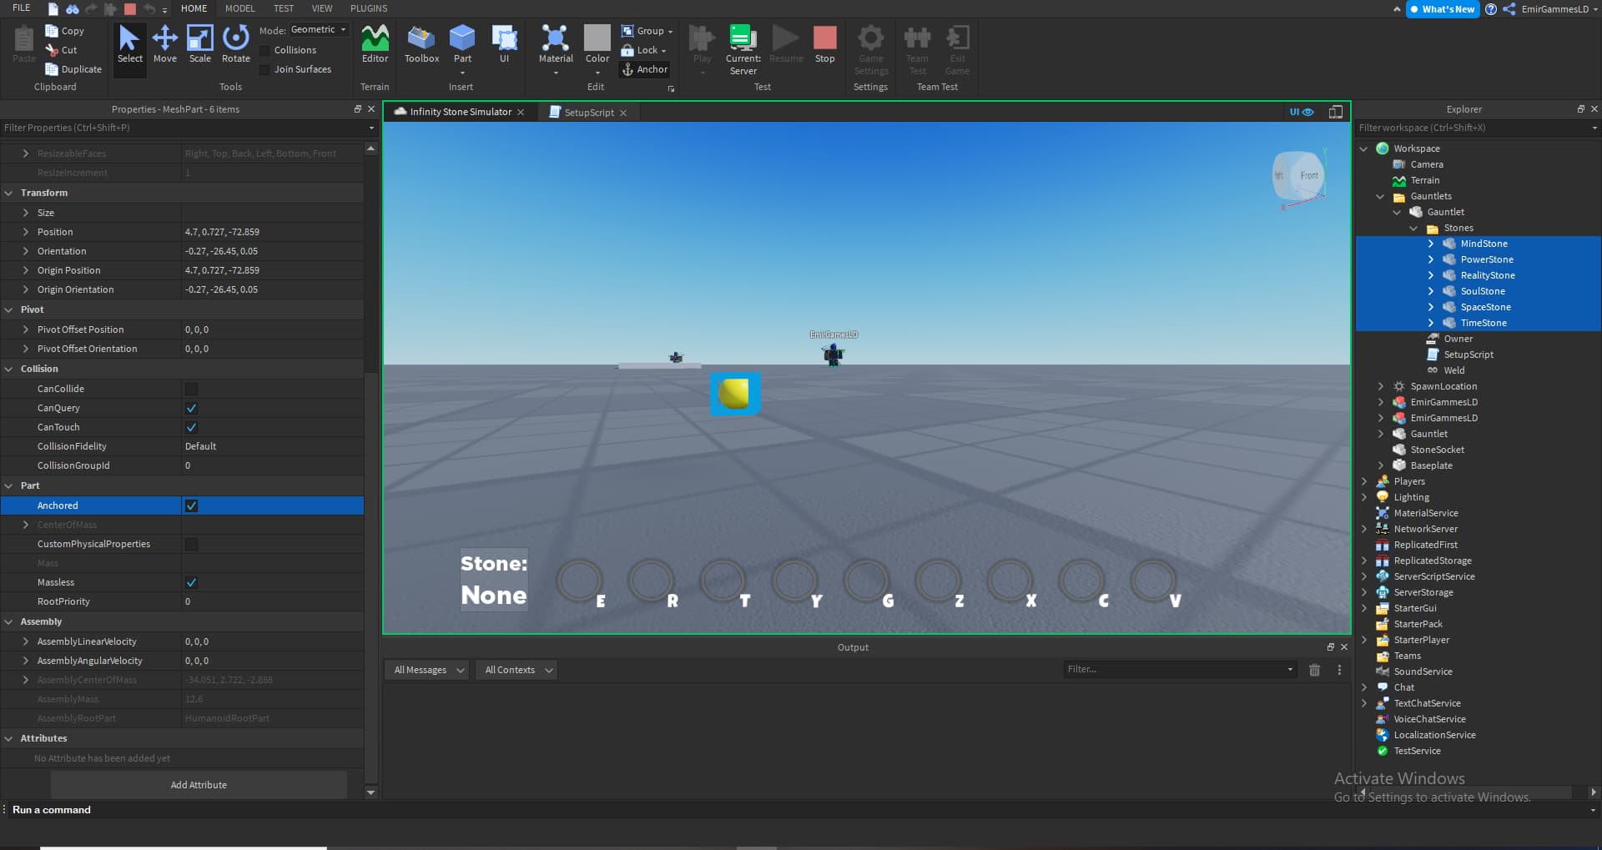Click Copy in Clipboard section
The image size is (1602, 850).
(x=65, y=31)
